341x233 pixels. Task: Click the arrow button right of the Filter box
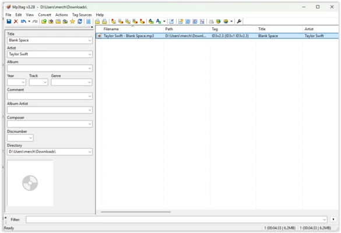(x=333, y=219)
